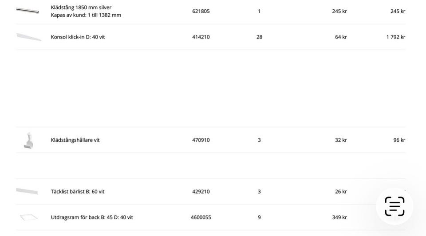Click the 349 kr unit price
426x236 pixels.
pyautogui.click(x=339, y=217)
